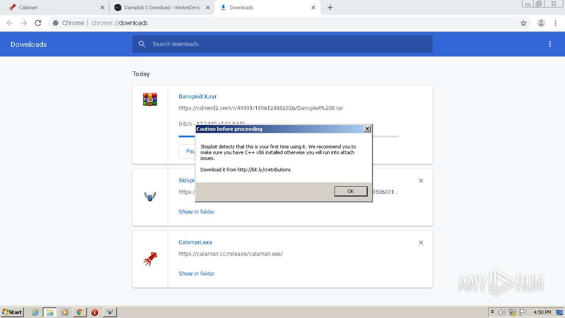Open the Opera icon in taskbar
Screen dimensions: 565x318
point(94,312)
